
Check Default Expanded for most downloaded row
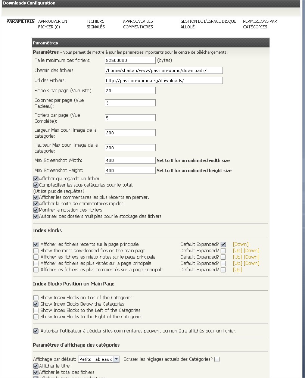(223, 251)
